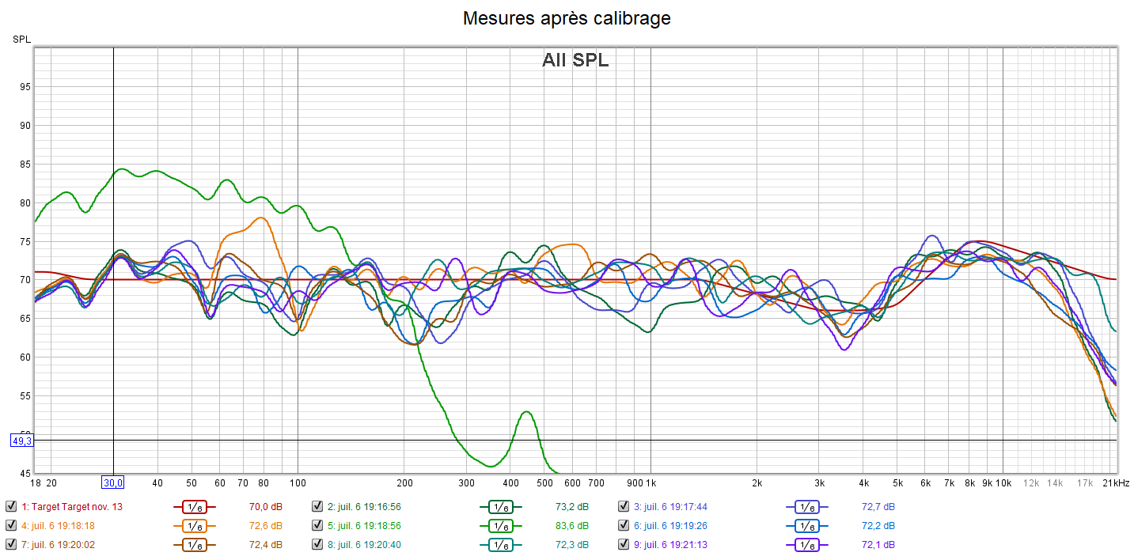Click the SPL axis label at top left
This screenshot has height=556, width=1134.
[21, 39]
